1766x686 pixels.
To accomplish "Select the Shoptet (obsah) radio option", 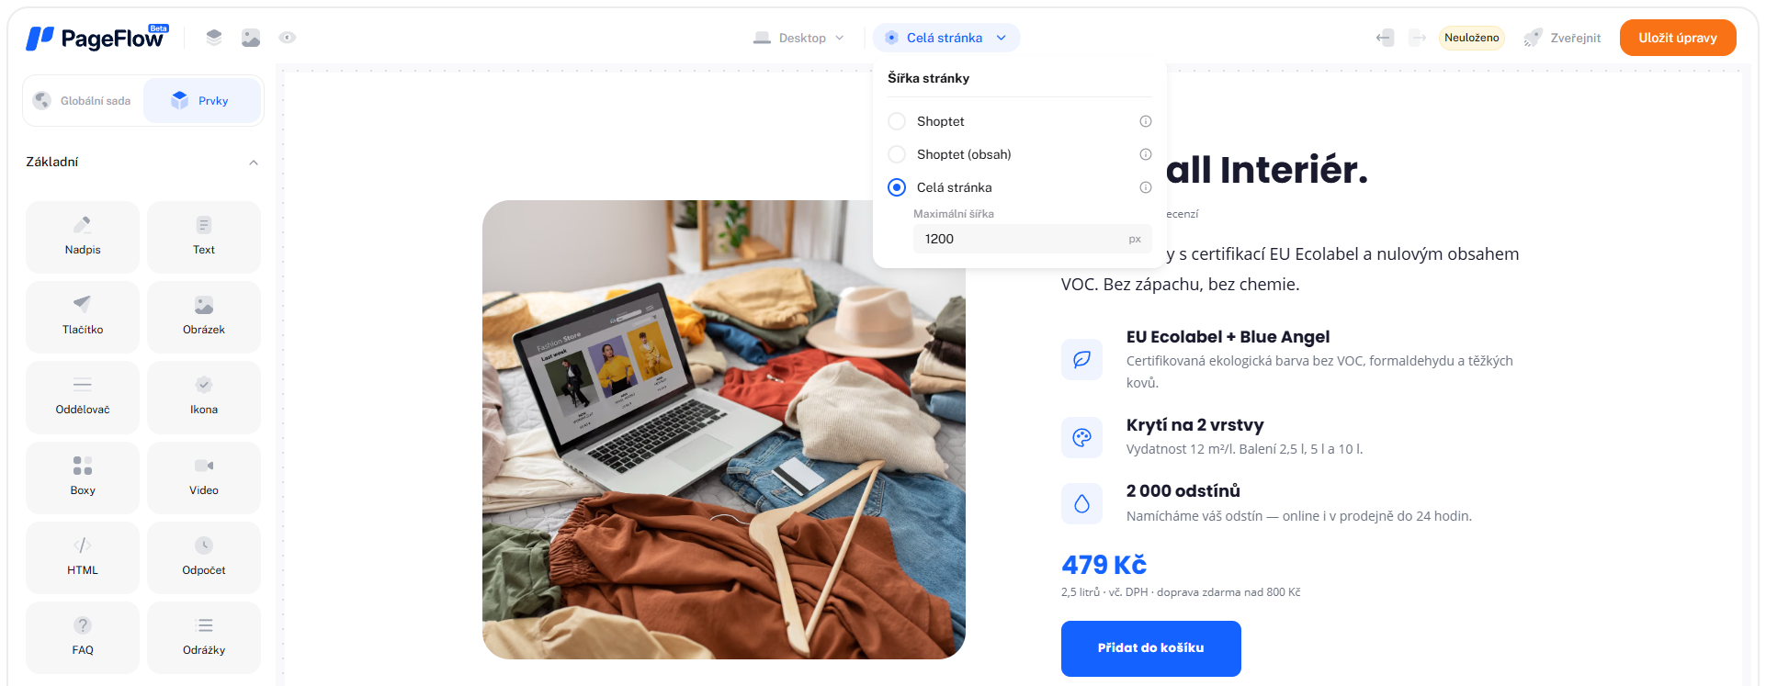I will point(897,154).
